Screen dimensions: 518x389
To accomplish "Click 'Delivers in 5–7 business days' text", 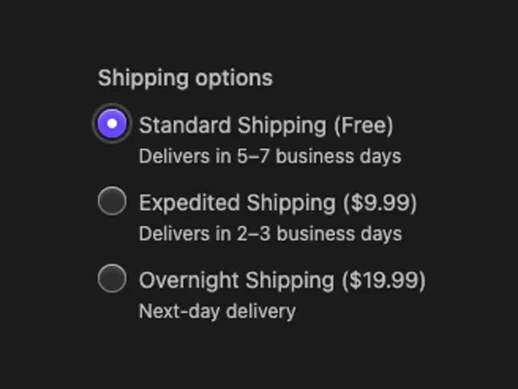I will click(270, 157).
